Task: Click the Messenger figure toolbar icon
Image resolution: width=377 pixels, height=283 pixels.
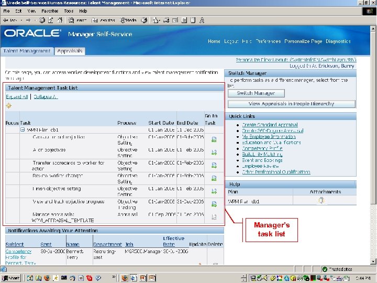Action: 202,20
